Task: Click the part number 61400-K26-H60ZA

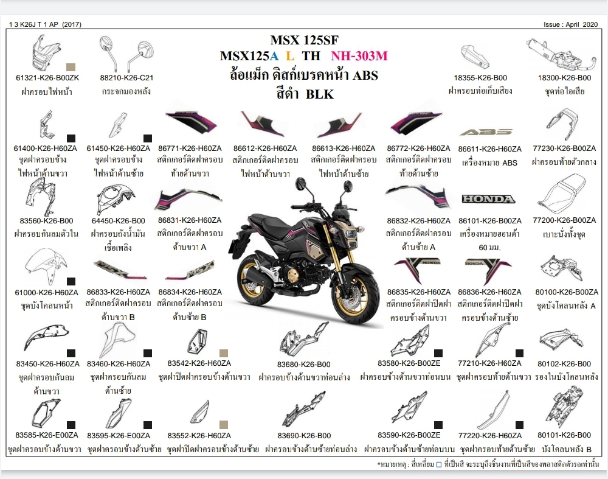Action: pos(46,149)
